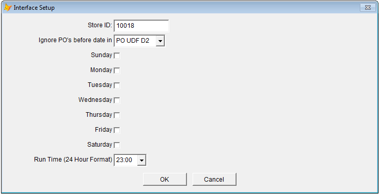Tick the Monday checkbox
The height and width of the screenshot is (194, 379).
(x=117, y=70)
